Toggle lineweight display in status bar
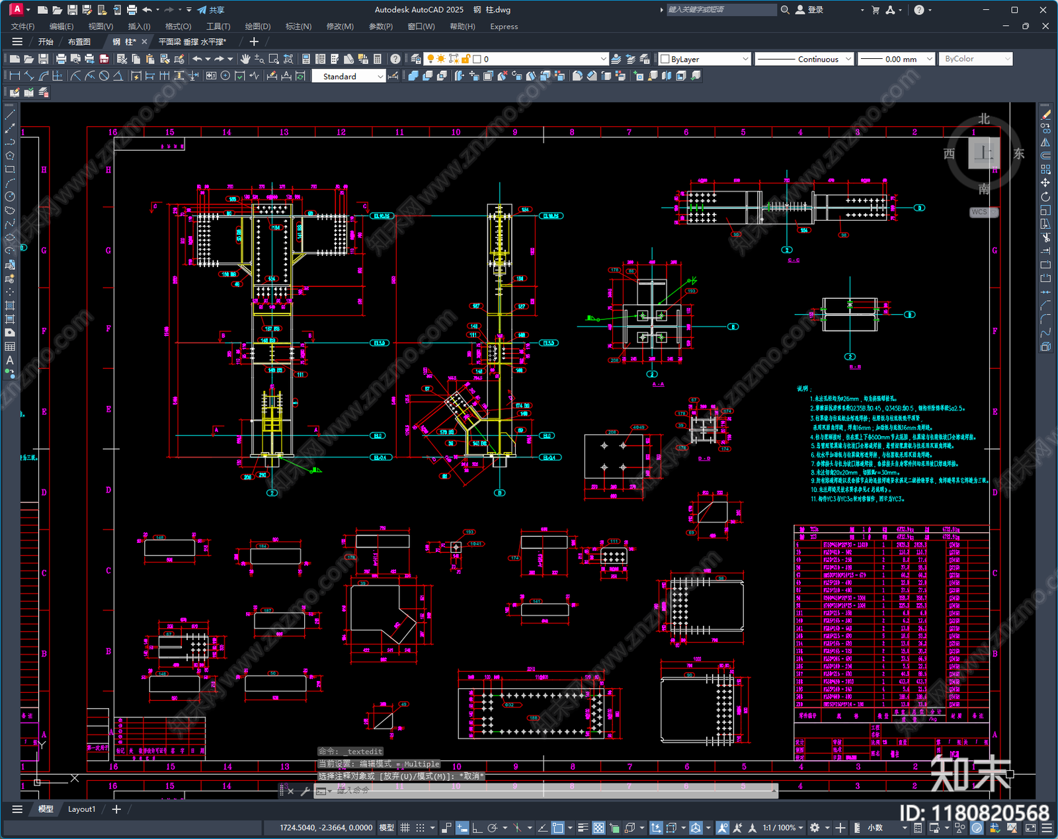The width and height of the screenshot is (1058, 839). tap(583, 828)
